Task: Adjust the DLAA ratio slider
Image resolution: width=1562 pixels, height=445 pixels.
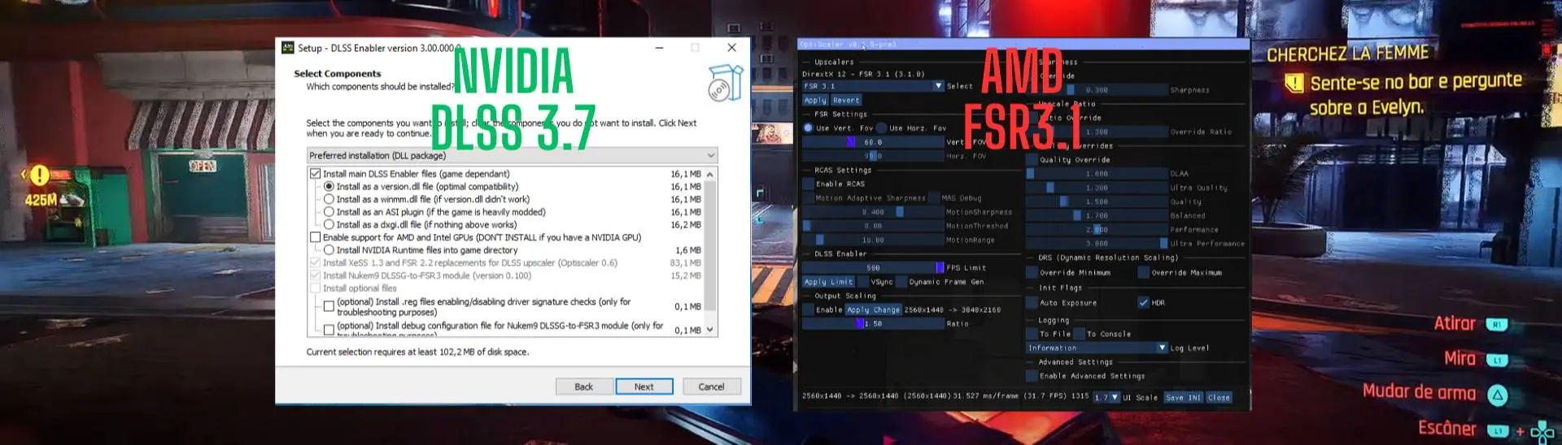Action: 1096,174
